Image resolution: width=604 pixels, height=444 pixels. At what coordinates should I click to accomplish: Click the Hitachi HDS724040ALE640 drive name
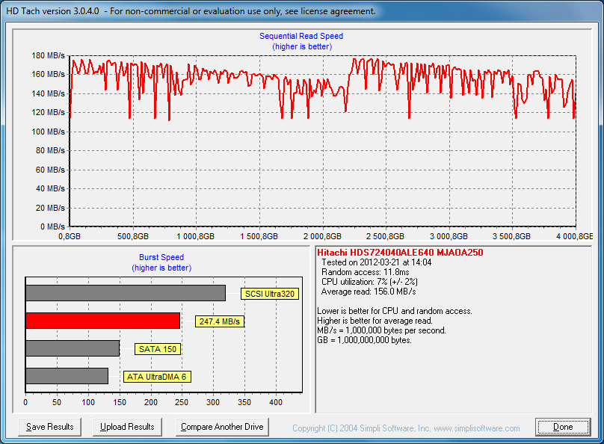click(400, 253)
